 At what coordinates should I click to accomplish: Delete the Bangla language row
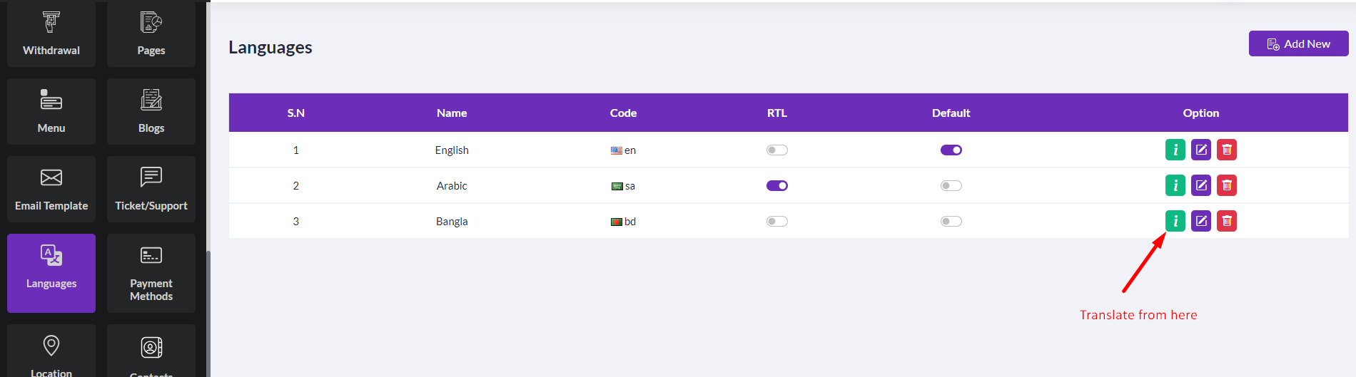[1227, 221]
